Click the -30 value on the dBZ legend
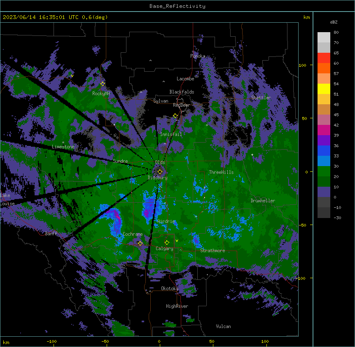355x347 pixels. coord(337,218)
